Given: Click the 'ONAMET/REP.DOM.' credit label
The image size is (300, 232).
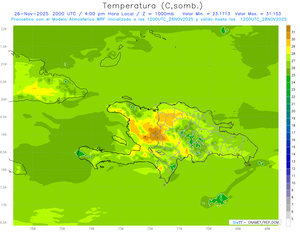Looking at the screenshot, I should pos(263,222).
